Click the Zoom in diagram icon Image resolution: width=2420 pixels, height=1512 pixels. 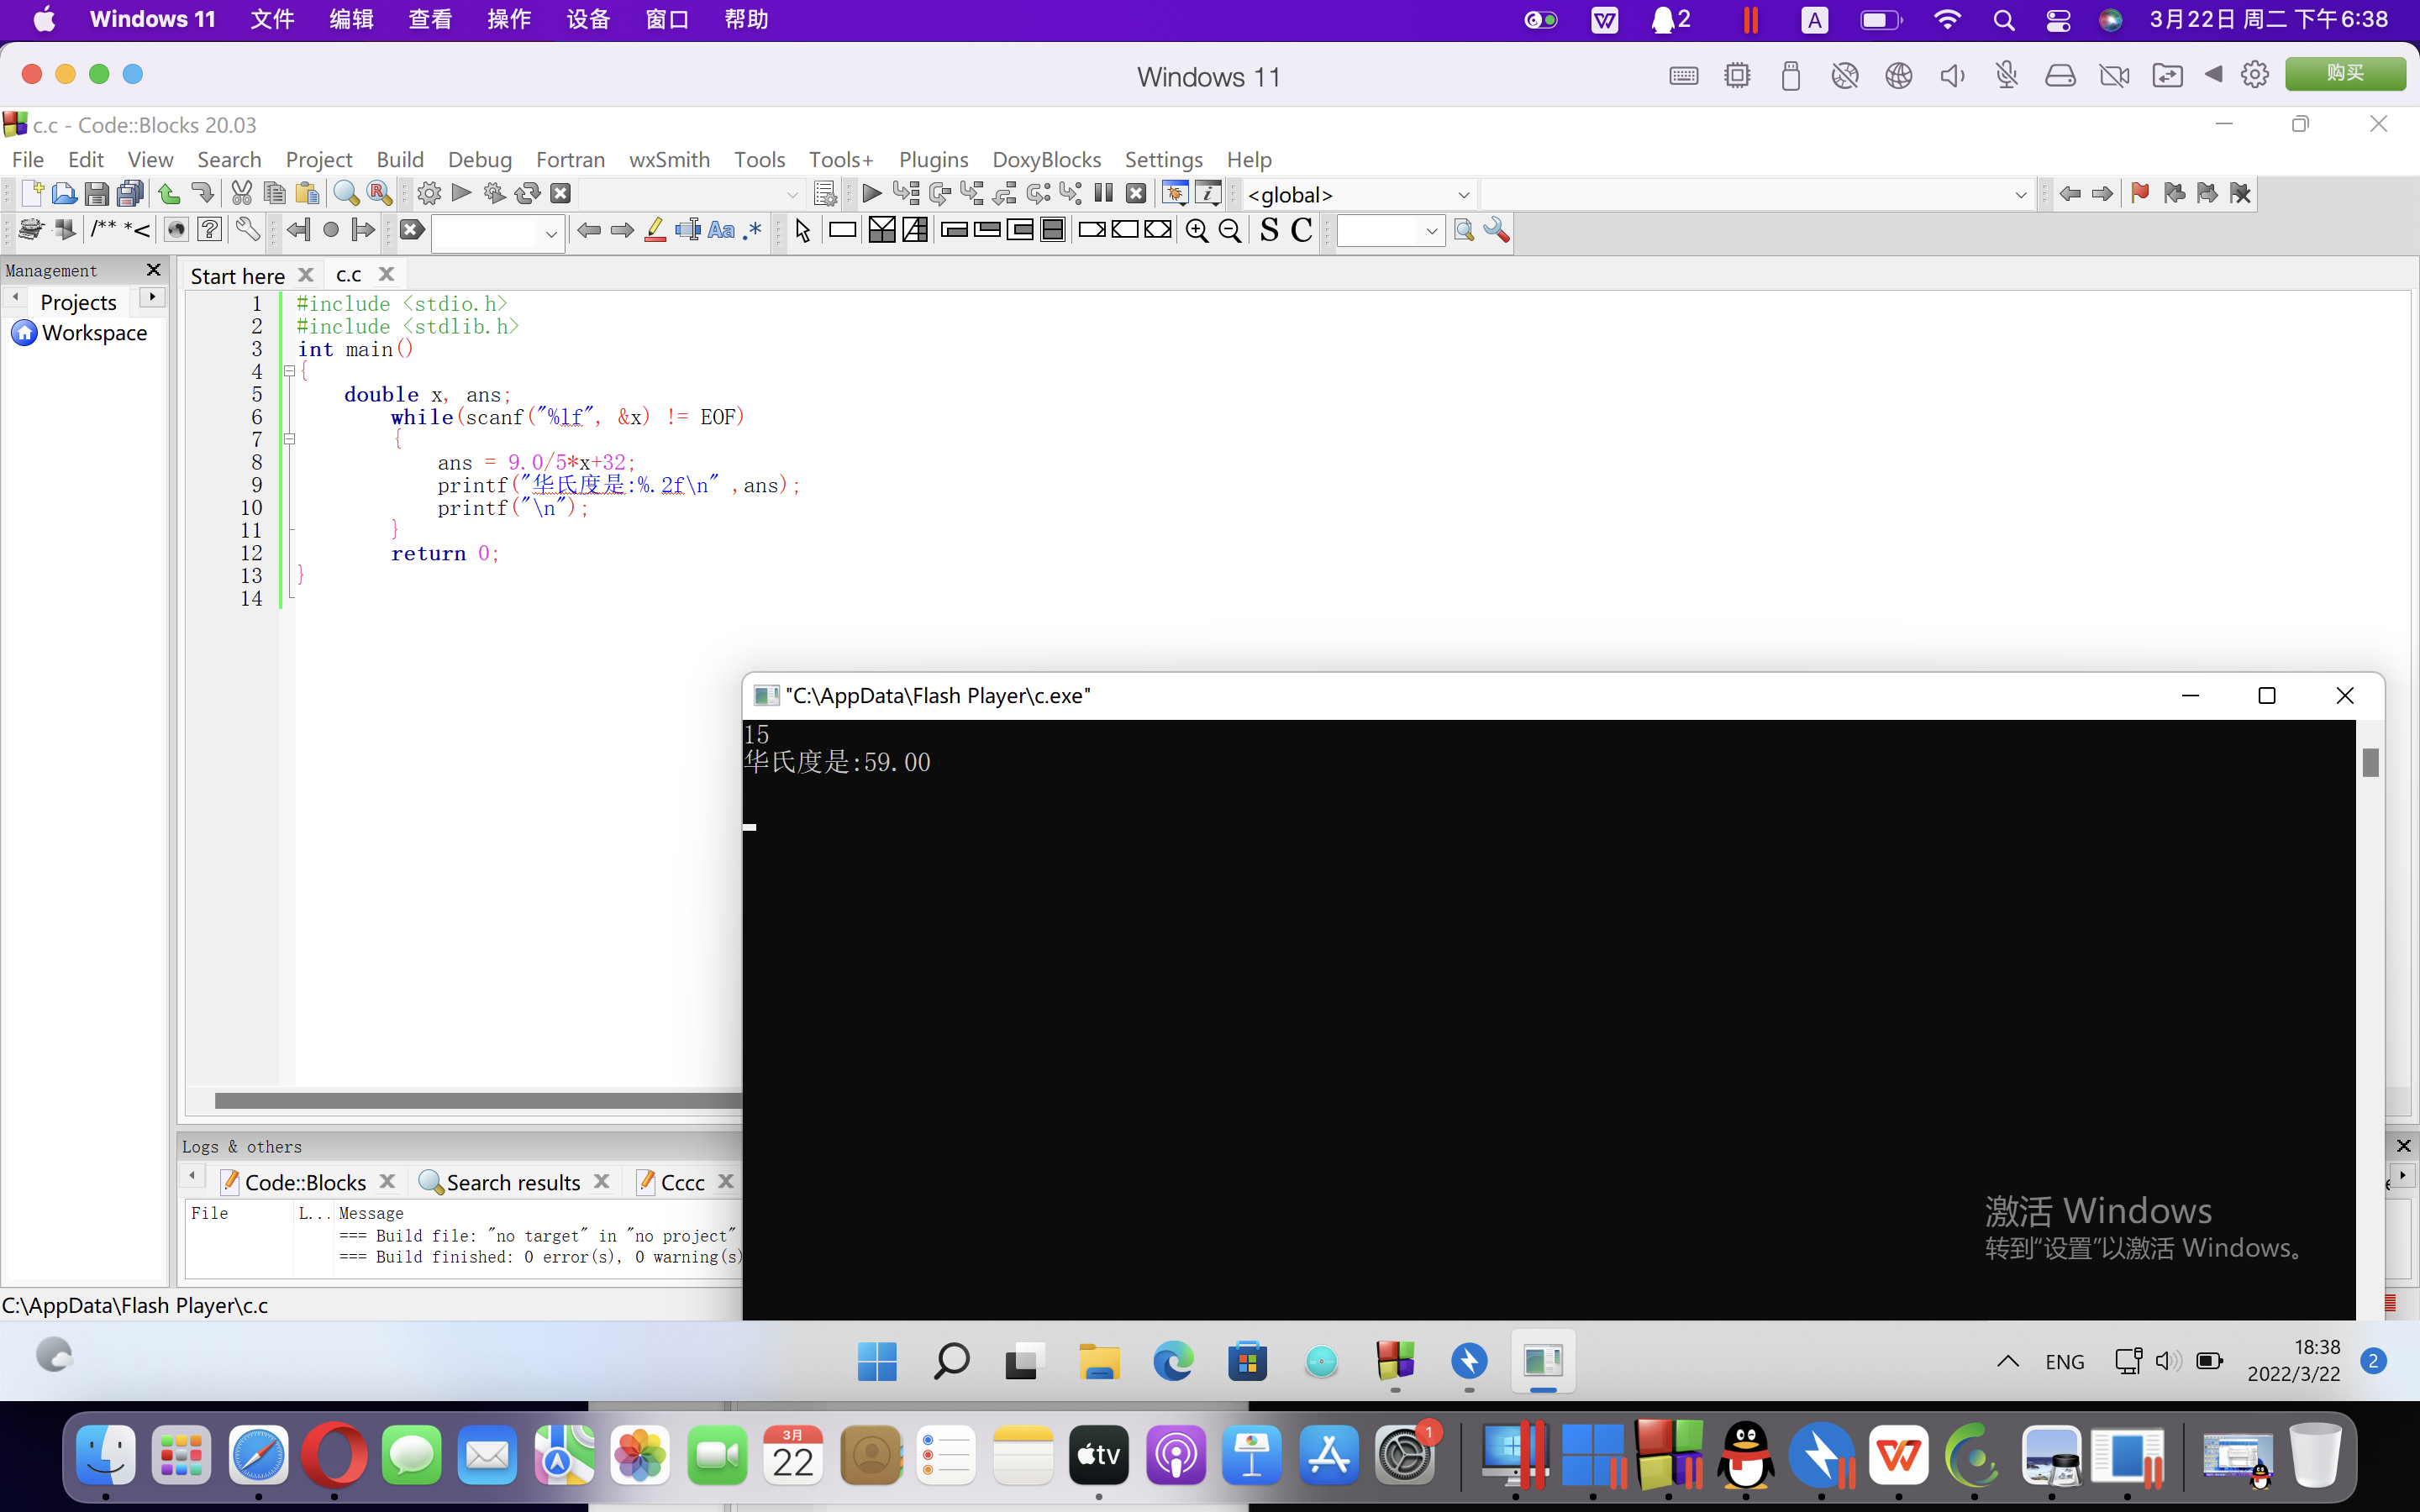(1196, 231)
